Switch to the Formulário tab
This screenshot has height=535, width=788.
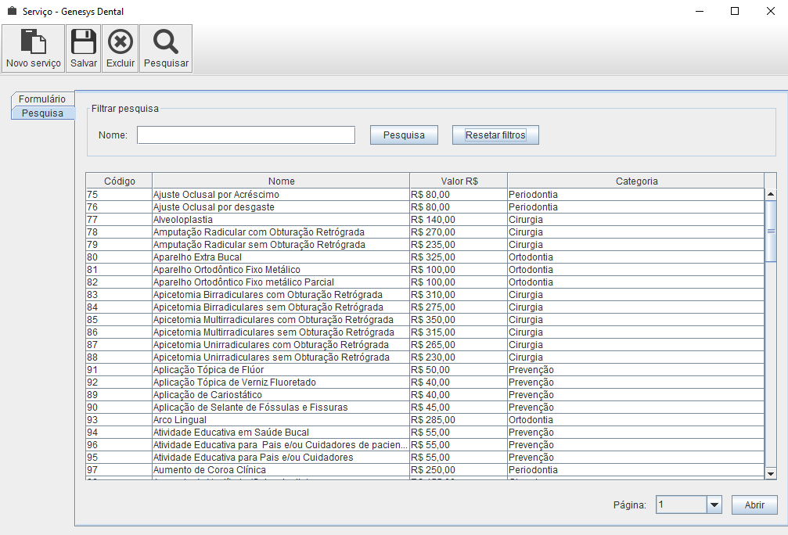click(42, 99)
